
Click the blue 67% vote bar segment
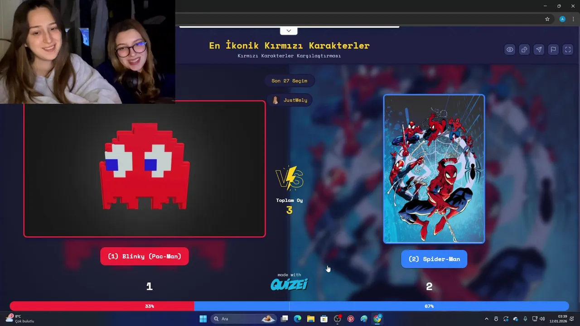pos(382,306)
